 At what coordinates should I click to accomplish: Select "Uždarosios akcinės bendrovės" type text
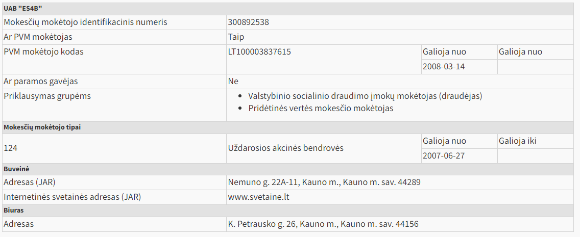pyautogui.click(x=286, y=148)
